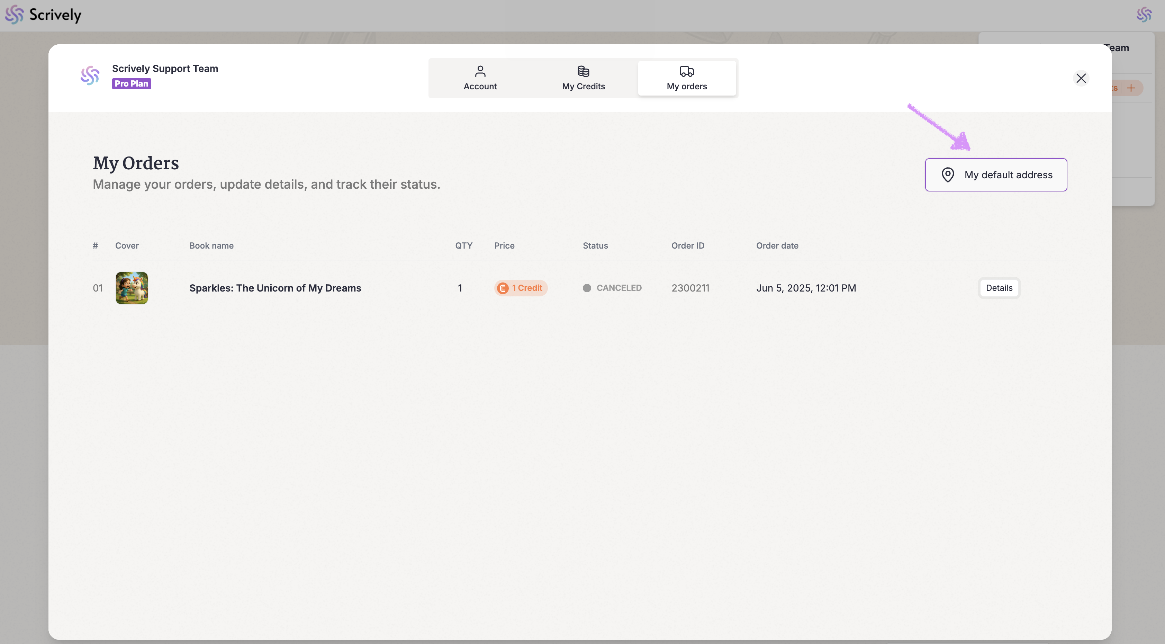Viewport: 1165px width, 644px height.
Task: Click the Scrively logo in header
Action: pos(43,15)
